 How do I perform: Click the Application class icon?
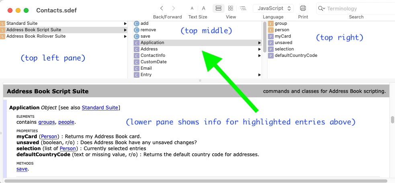(137, 43)
